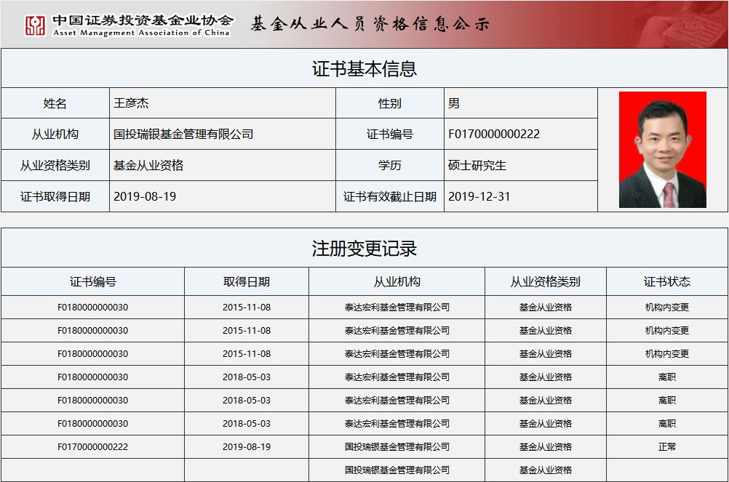
Task: Click the name value 王彦杰
Action: [131, 103]
